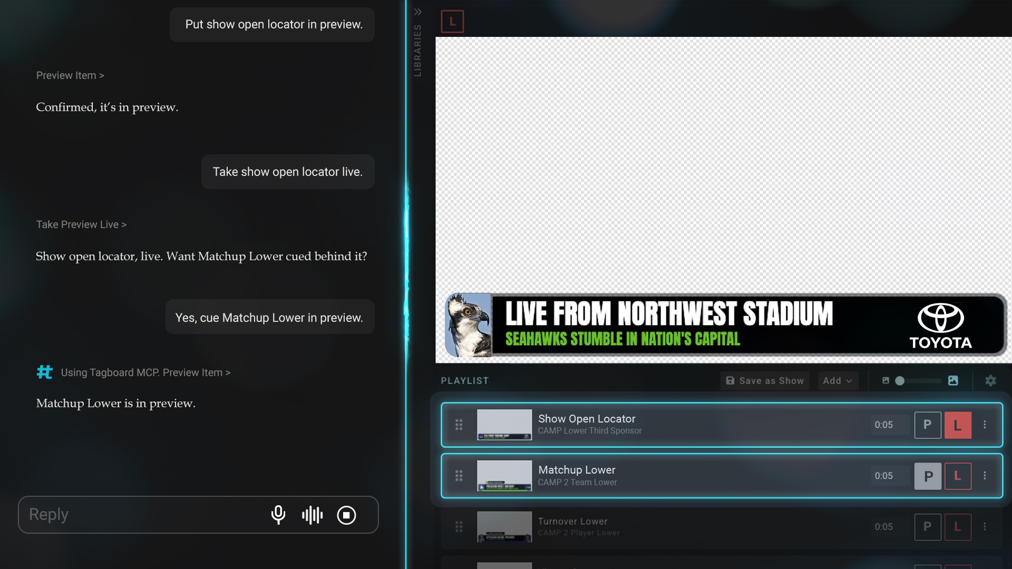Adjust the thumbnail size slider handle

[900, 380]
